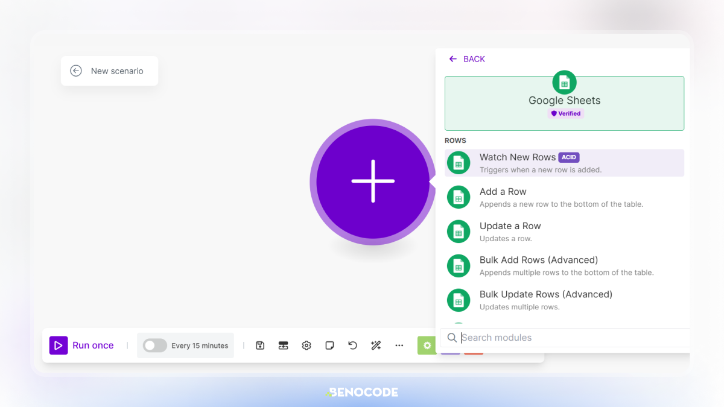Open the scenario inputs icon in toolbar

pos(283,345)
